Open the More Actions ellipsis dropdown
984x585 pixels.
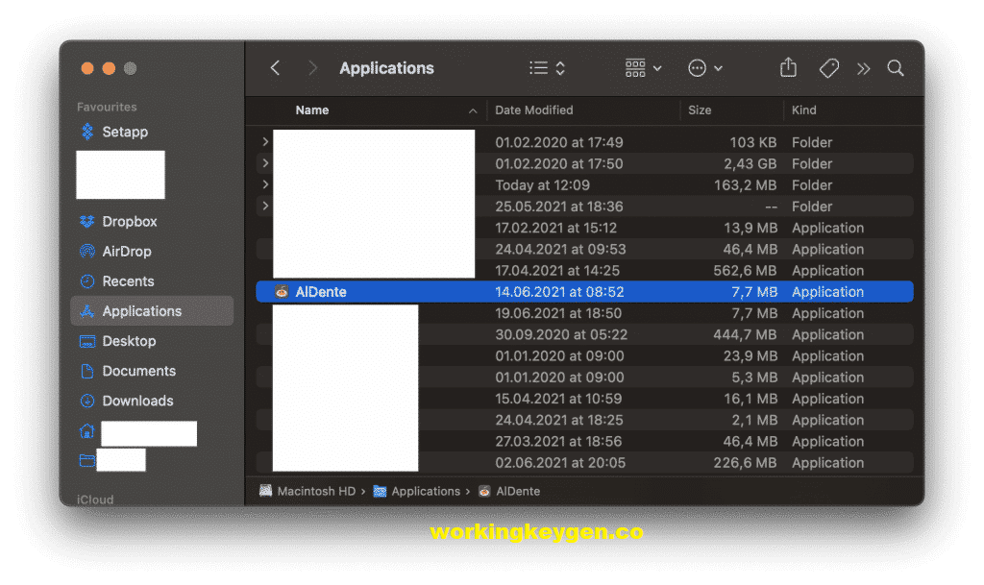(704, 67)
